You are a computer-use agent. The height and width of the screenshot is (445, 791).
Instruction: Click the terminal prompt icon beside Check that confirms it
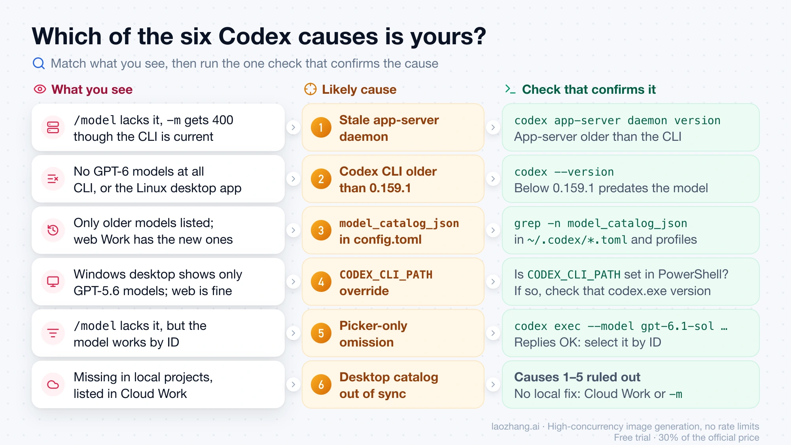pos(510,89)
